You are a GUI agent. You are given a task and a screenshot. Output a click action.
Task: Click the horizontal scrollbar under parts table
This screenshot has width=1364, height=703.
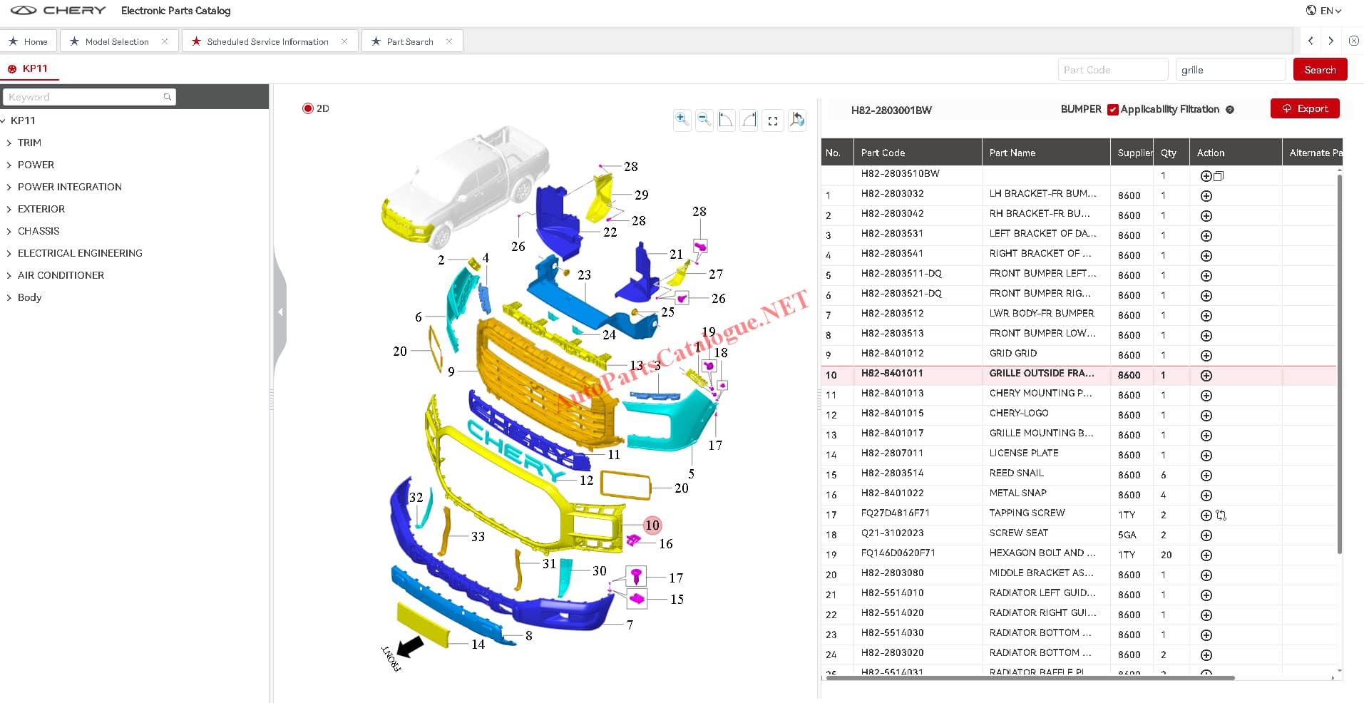1030,678
